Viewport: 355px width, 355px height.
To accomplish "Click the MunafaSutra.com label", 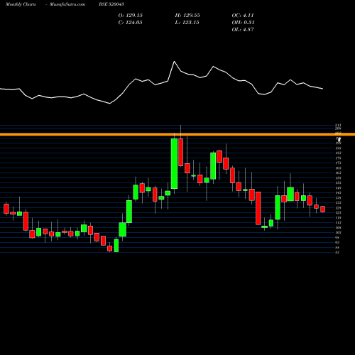I will [x=67, y=4].
